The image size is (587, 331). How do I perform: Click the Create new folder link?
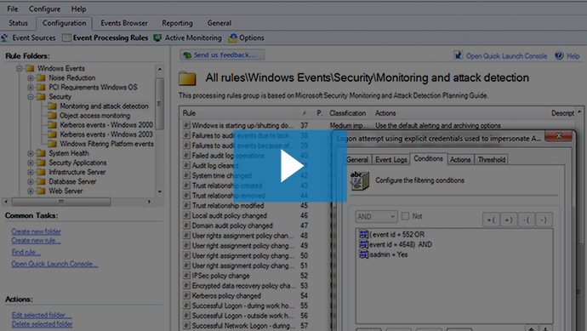tap(36, 231)
